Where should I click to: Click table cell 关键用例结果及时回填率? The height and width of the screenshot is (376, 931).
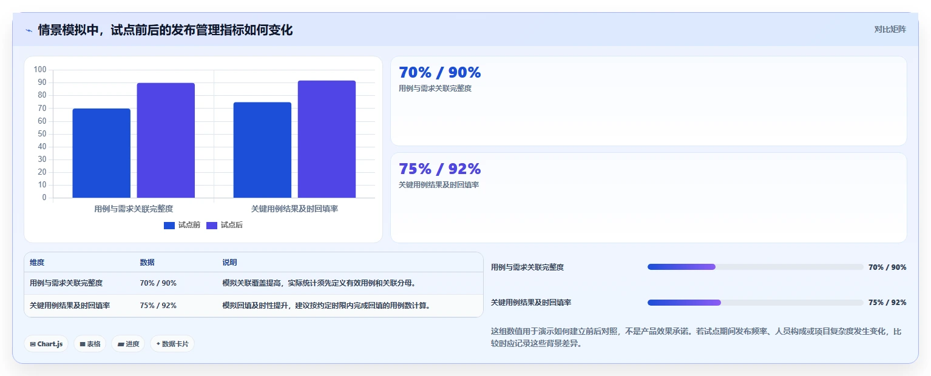(x=70, y=306)
